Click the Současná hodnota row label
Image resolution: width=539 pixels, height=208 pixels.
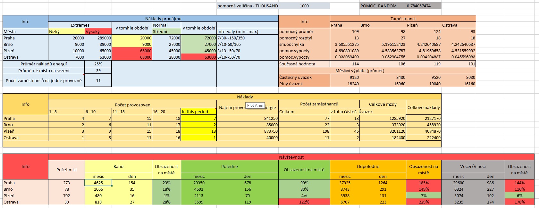click(x=304, y=64)
